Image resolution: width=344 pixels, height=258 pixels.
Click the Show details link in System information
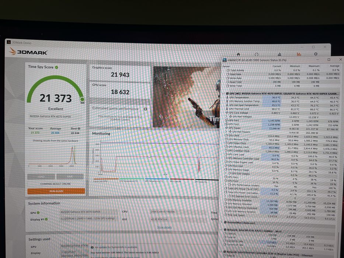coord(164,227)
